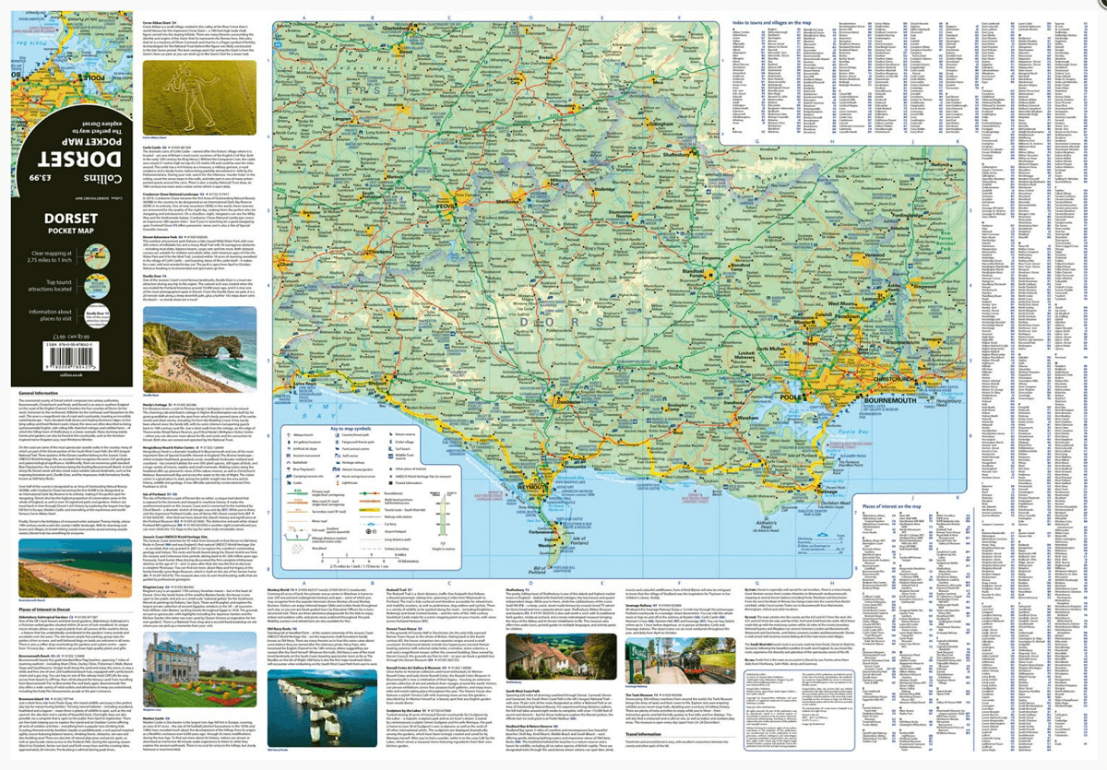The width and height of the screenshot is (1107, 770).
Task: Click the 'Key to map symbols' heading
Action: coord(351,429)
